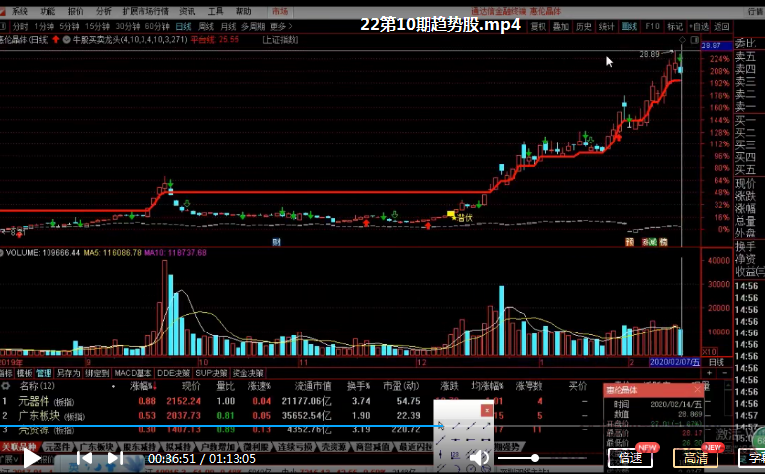This screenshot has height=474, width=765.
Task: Select the MACD基本 indicator tab
Action: pyautogui.click(x=134, y=373)
